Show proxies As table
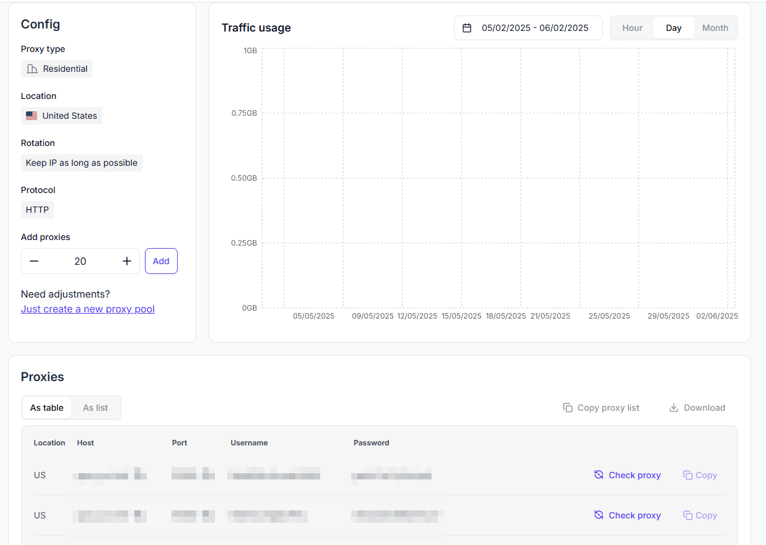Screen dimensions: 766x545 coord(47,408)
